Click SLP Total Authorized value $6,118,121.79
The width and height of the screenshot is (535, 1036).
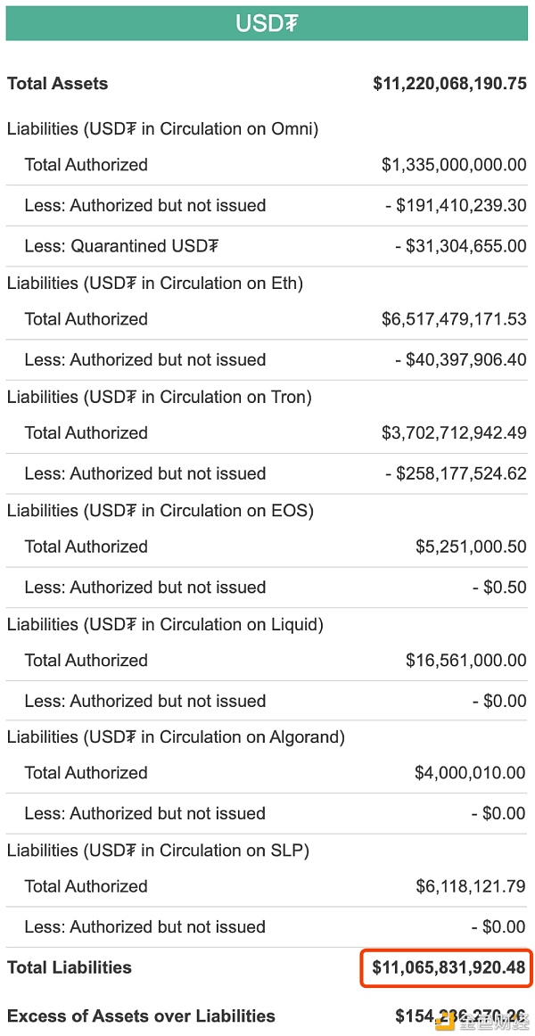pos(471,886)
